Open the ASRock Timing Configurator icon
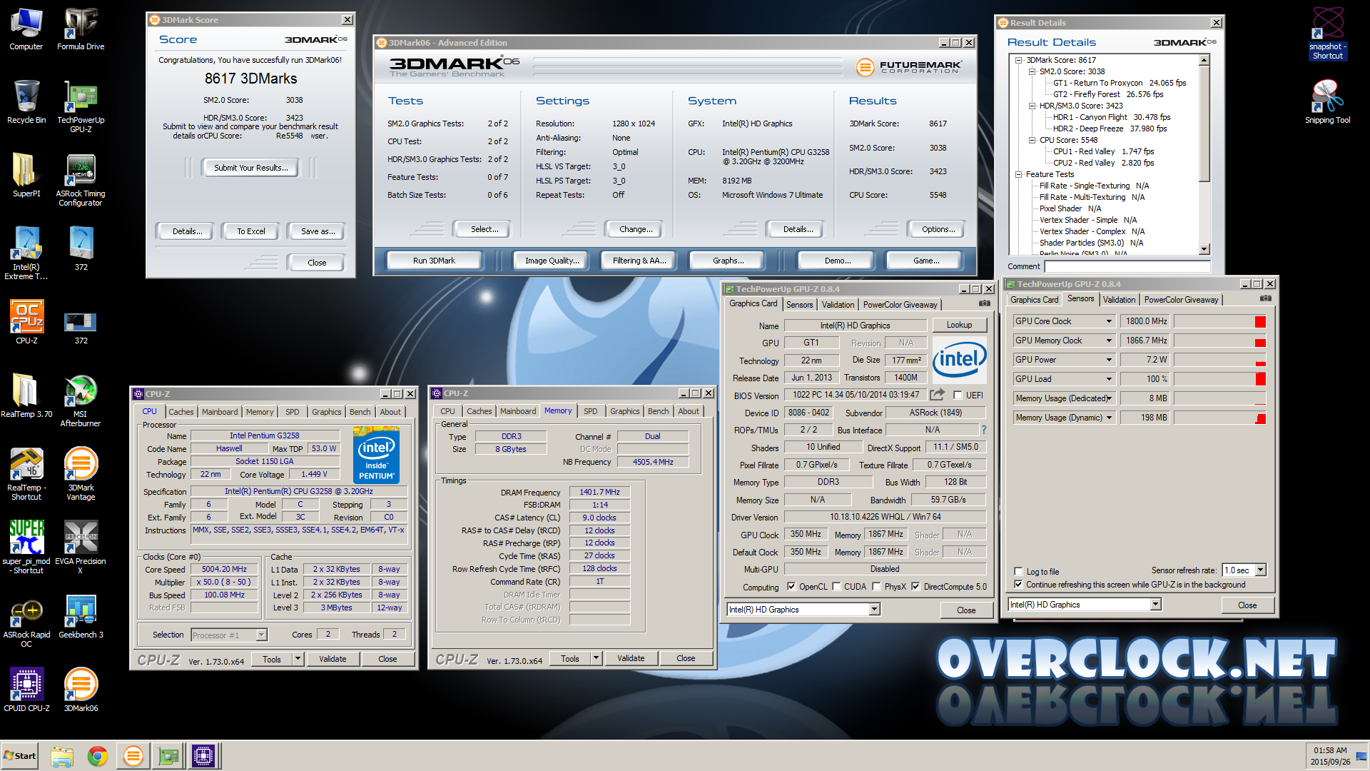Screen dimensions: 1370x771 [81, 181]
